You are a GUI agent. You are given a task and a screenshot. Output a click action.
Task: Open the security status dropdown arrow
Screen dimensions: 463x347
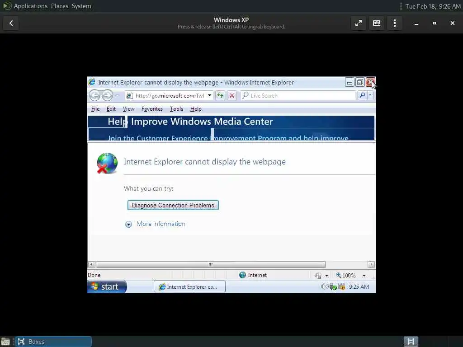326,276
